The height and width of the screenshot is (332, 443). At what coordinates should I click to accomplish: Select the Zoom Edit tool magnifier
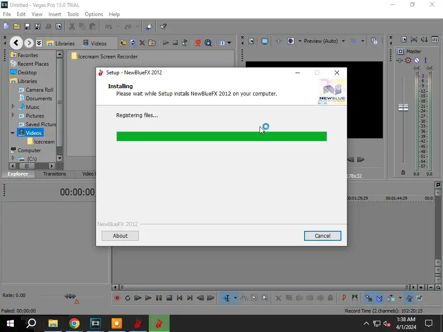pyautogui.click(x=264, y=298)
